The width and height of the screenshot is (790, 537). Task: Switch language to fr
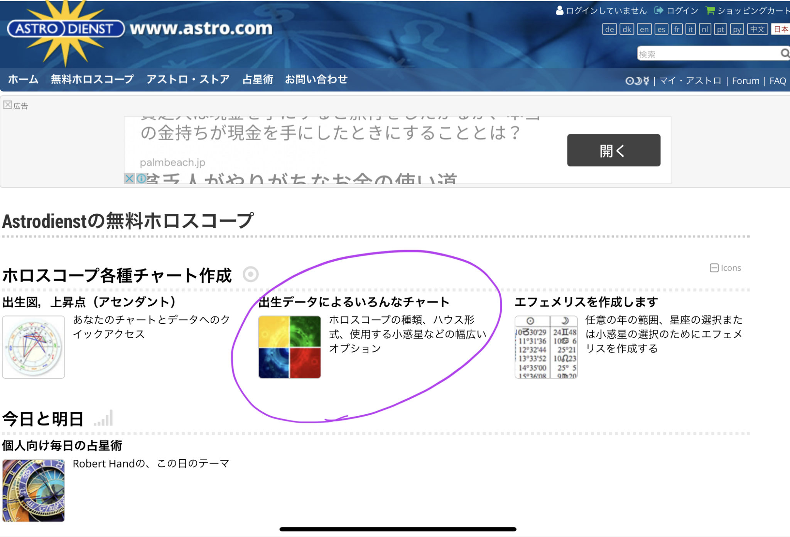[677, 29]
